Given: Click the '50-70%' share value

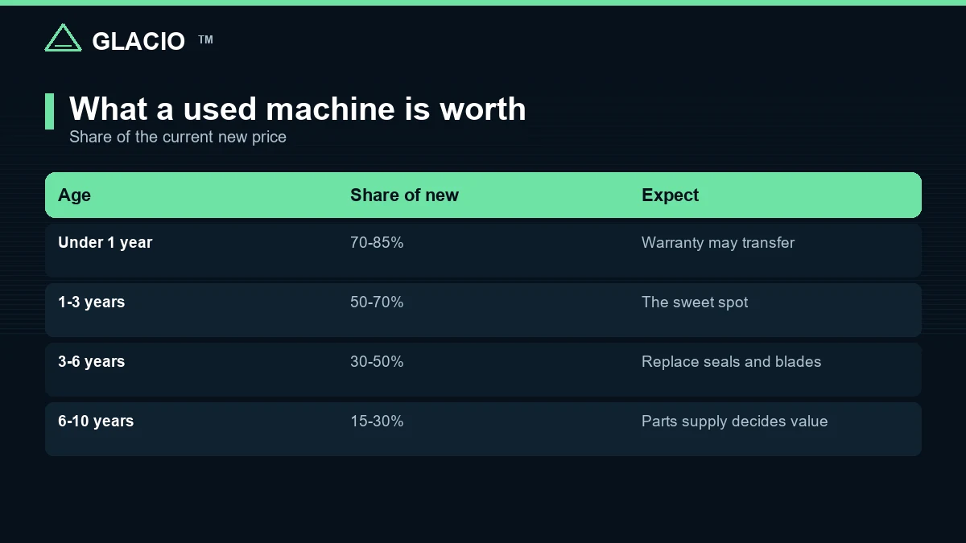Looking at the screenshot, I should tap(377, 302).
